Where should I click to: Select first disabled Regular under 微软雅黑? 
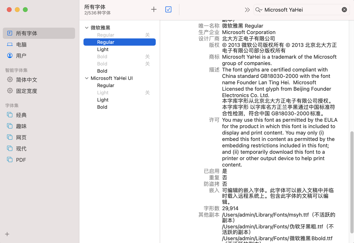tap(106, 35)
